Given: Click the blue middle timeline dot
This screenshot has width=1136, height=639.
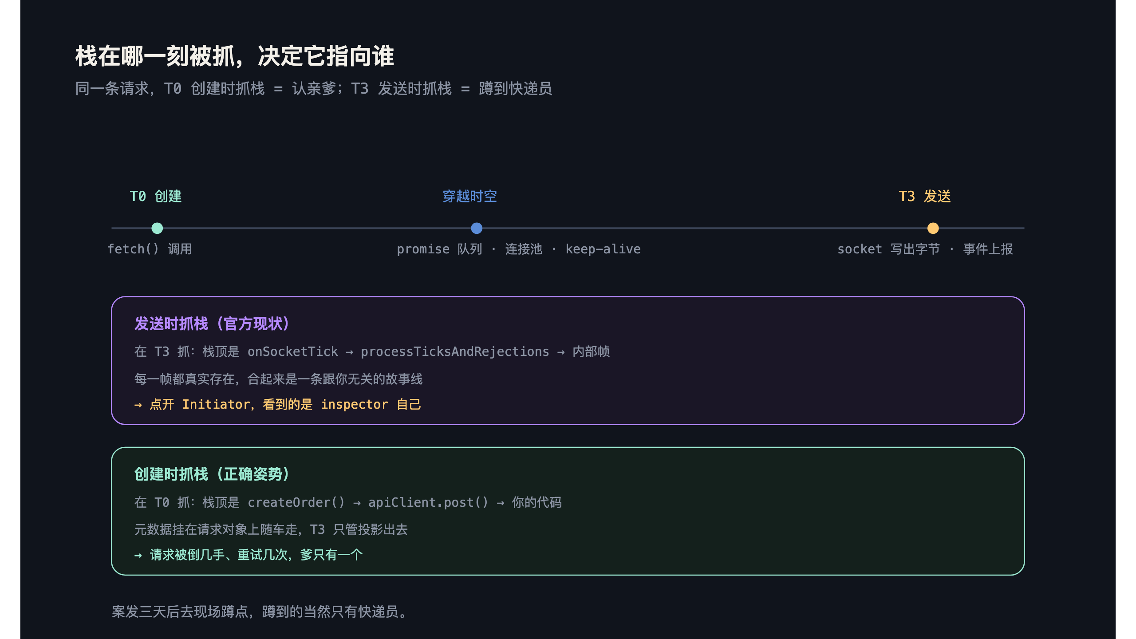Looking at the screenshot, I should [x=477, y=228].
